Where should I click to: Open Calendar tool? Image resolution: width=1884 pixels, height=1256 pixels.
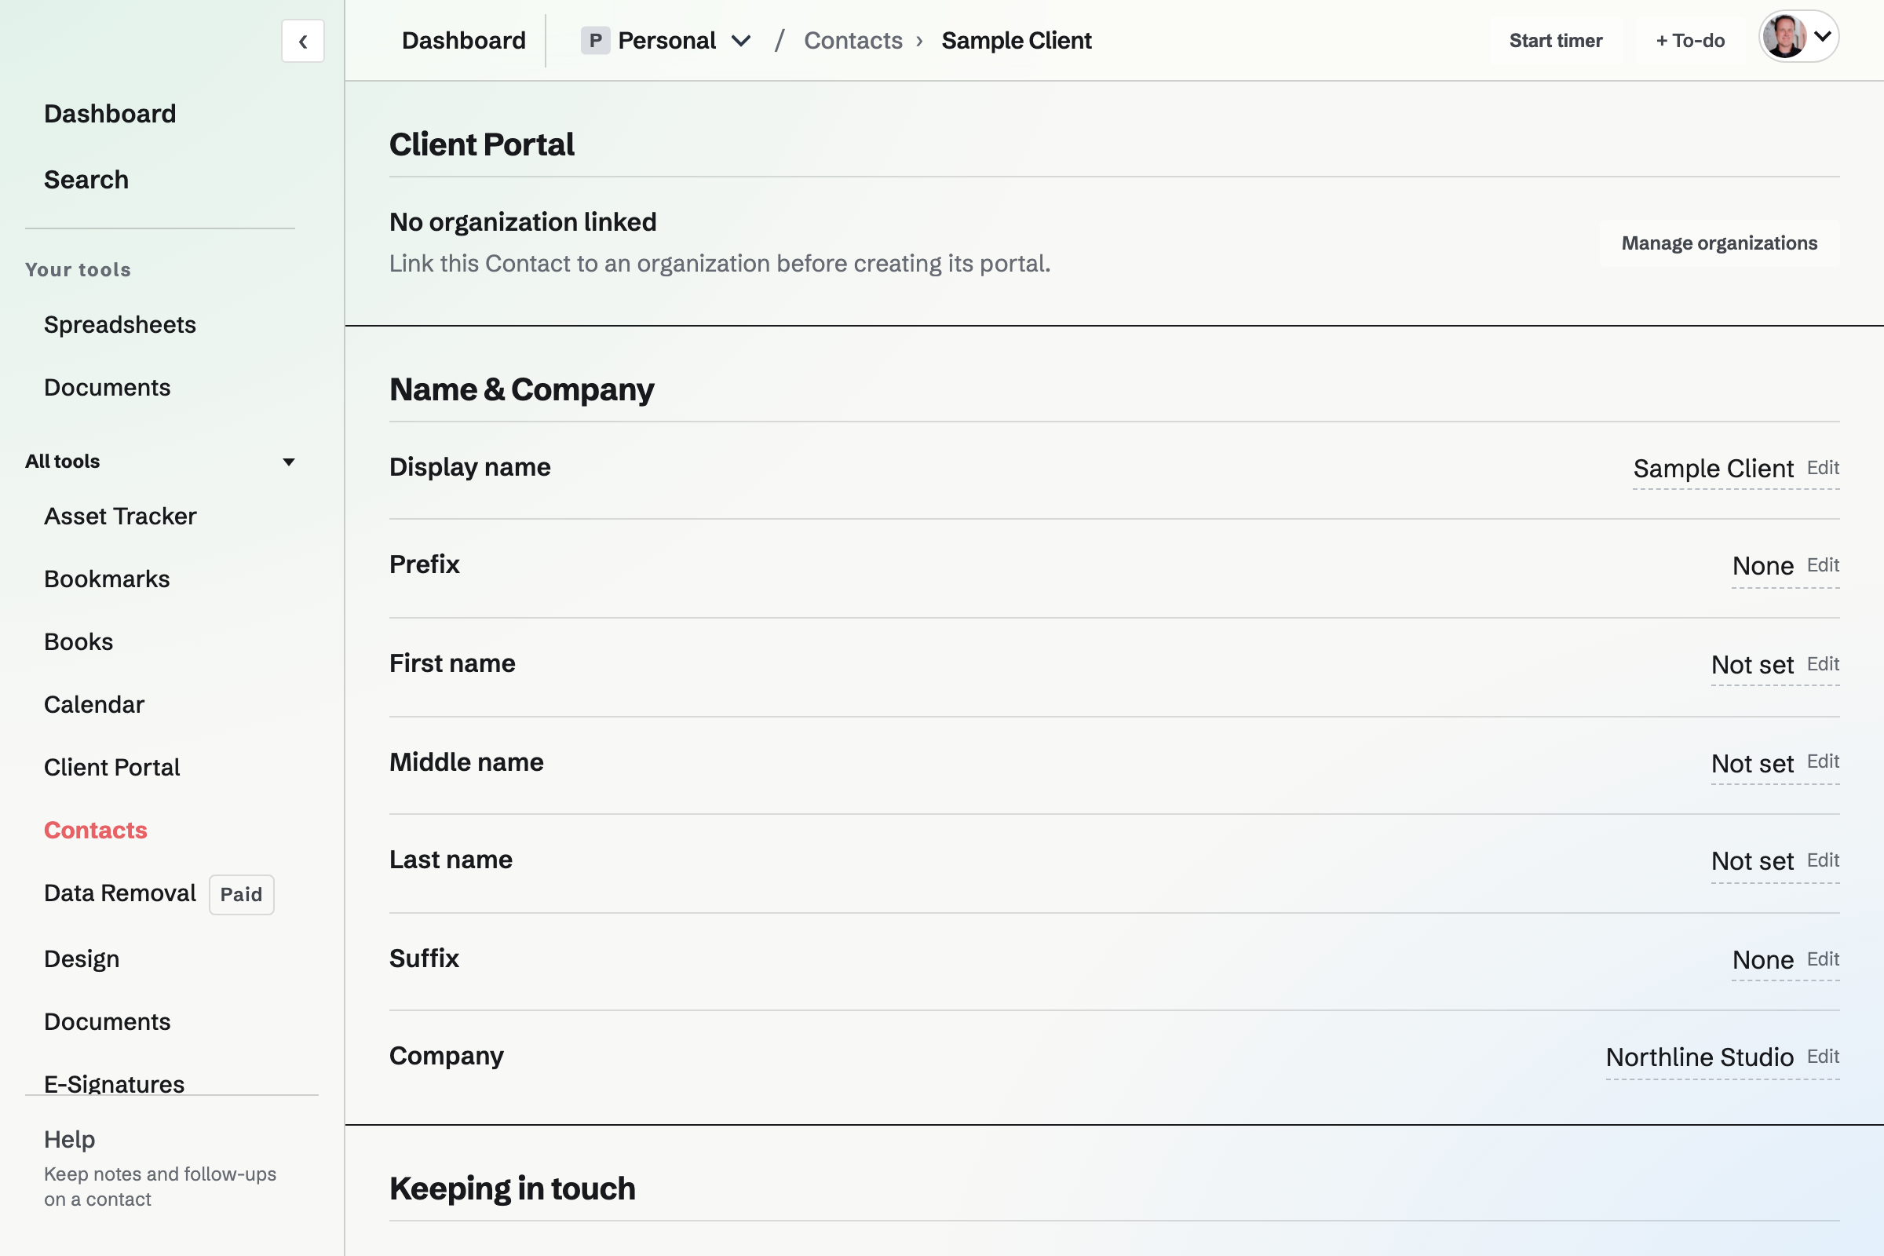[93, 705]
